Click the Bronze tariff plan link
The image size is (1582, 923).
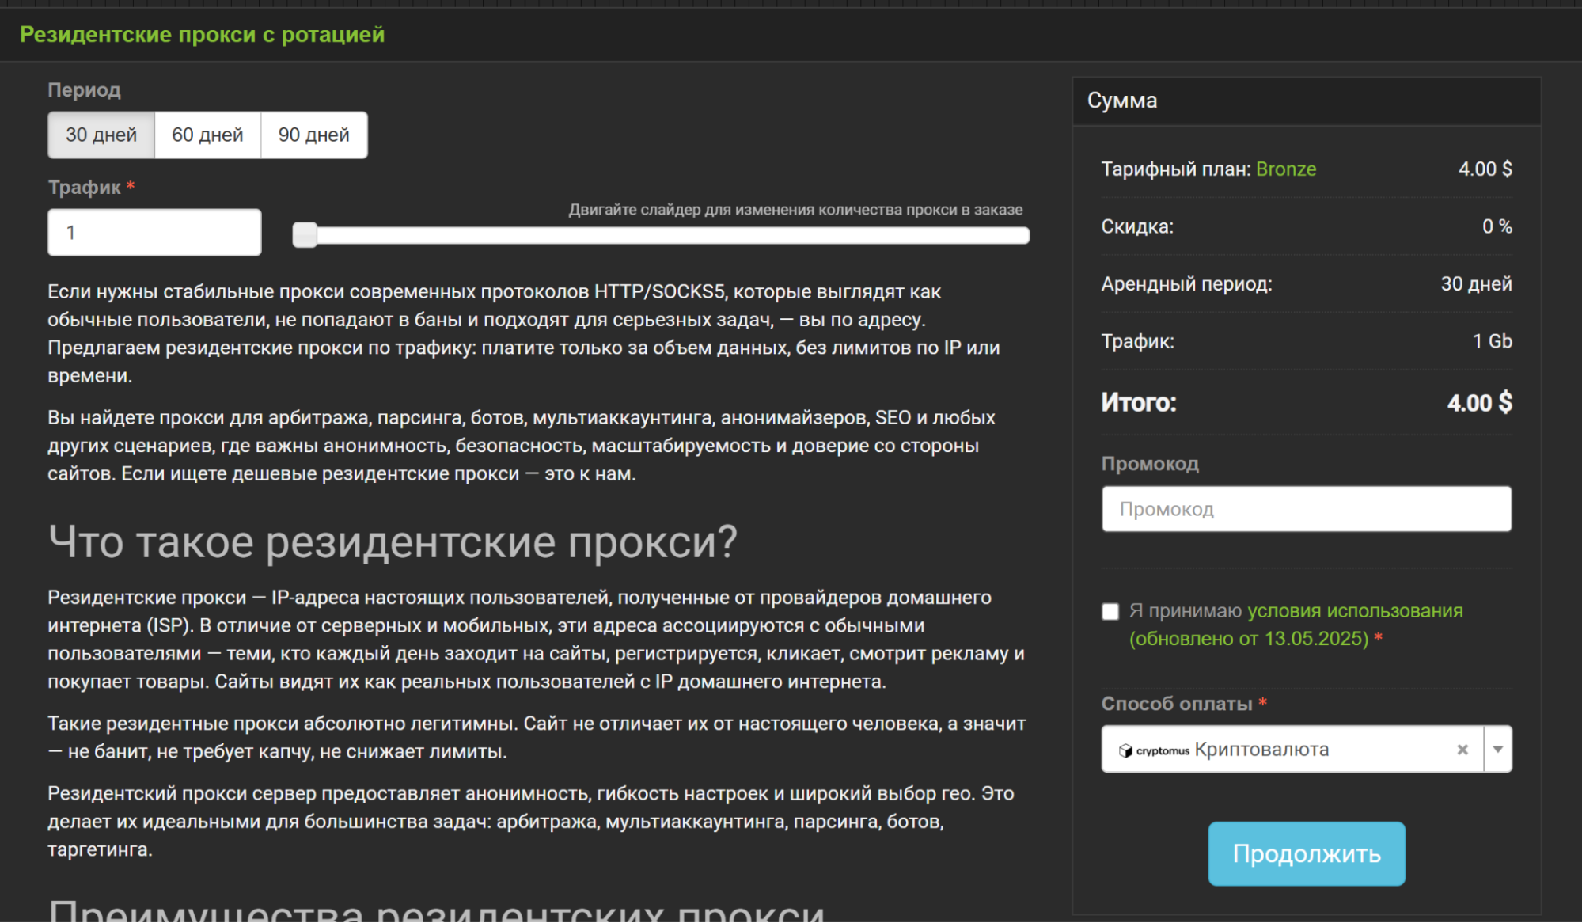click(1287, 169)
